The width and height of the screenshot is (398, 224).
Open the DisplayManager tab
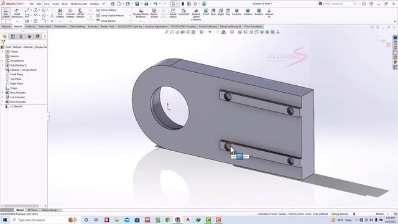(x=38, y=37)
